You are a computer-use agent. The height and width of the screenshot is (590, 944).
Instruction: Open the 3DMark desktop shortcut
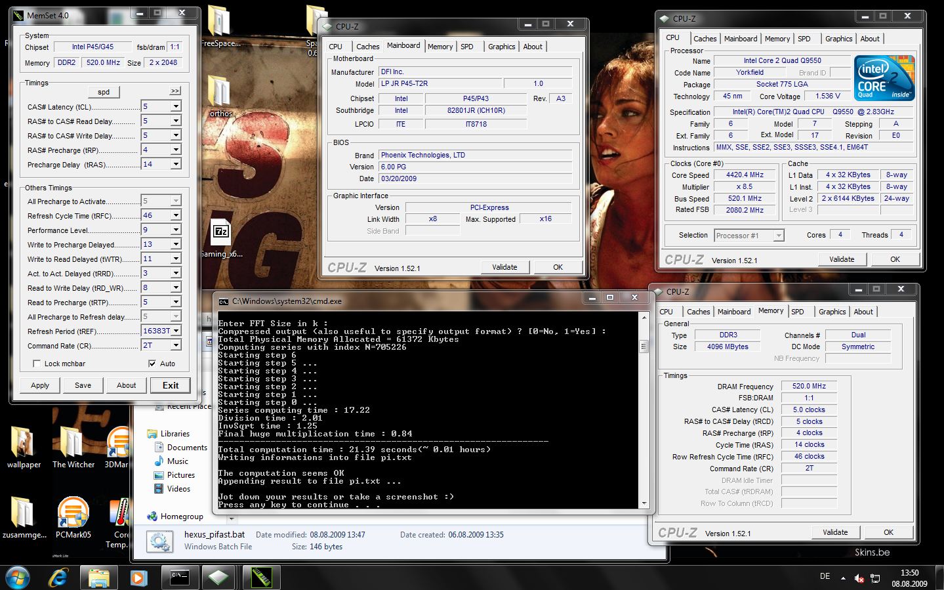pyautogui.click(x=117, y=448)
